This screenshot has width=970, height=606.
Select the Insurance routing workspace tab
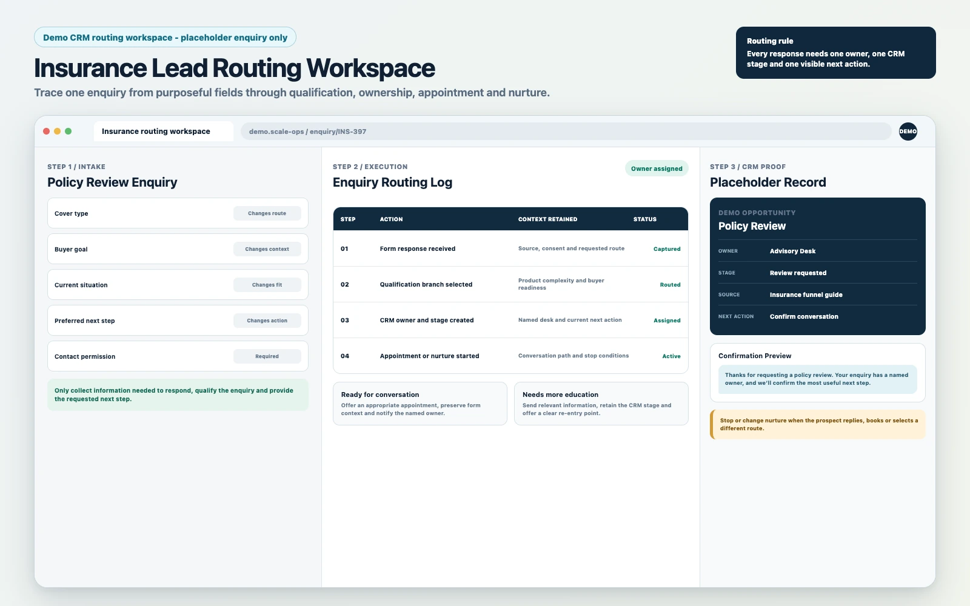[x=164, y=132]
